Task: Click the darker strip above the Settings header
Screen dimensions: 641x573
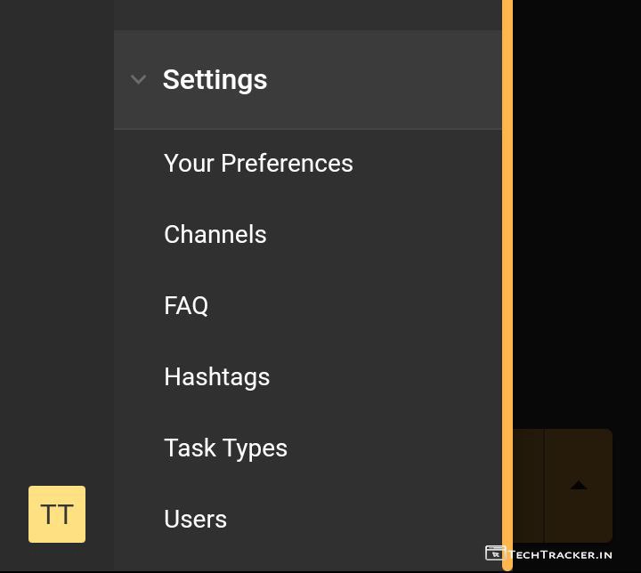Action: coord(307,14)
